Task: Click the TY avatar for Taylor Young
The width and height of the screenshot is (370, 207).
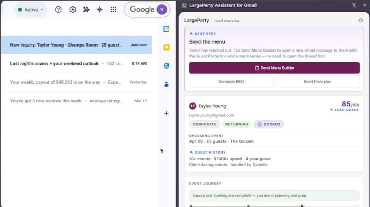Action: coord(193,106)
